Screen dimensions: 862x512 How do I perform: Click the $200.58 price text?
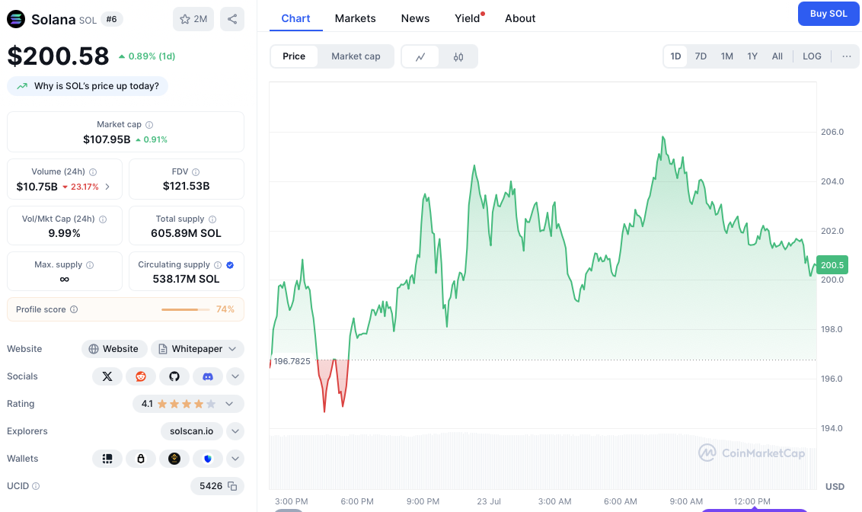(x=59, y=56)
